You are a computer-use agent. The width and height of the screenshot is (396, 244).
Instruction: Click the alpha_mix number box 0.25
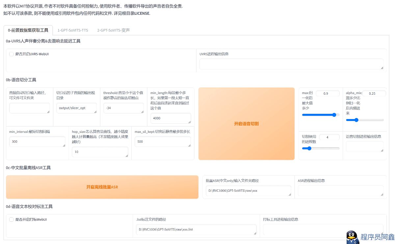[x=374, y=93]
